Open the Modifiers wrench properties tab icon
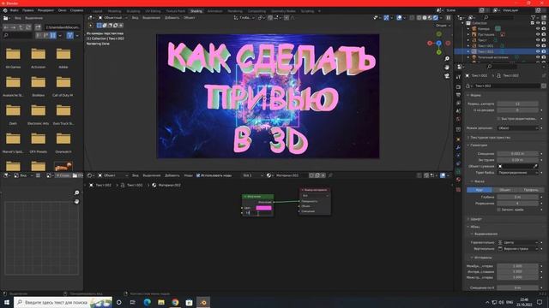The image size is (549, 308). [458, 147]
